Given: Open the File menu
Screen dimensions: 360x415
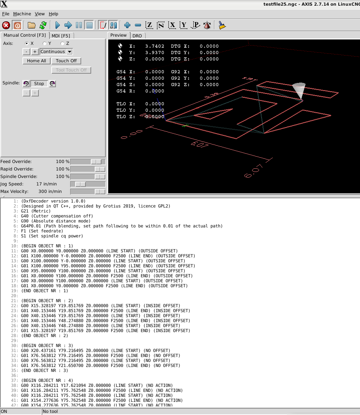Looking at the screenshot, I should click(x=6, y=14).
